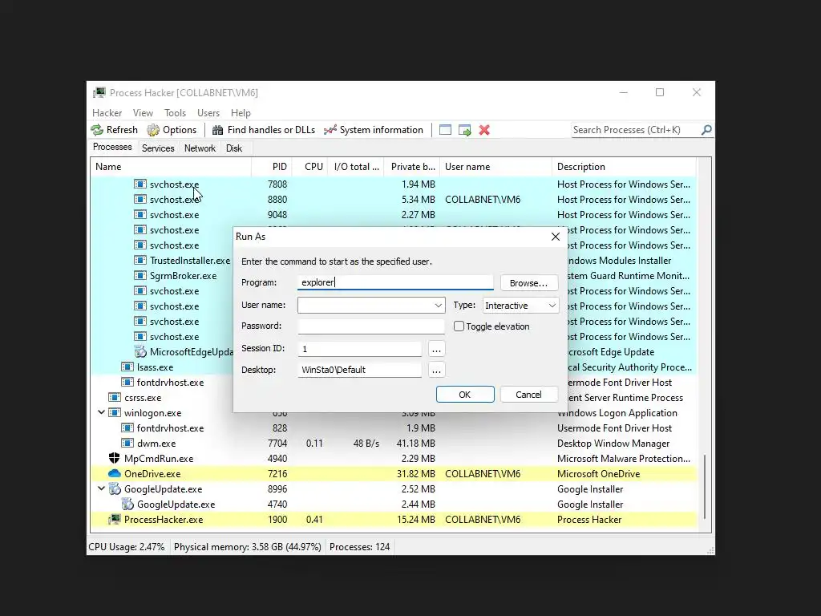The image size is (821, 616).
Task: Click the Program input field
Action: (395, 282)
